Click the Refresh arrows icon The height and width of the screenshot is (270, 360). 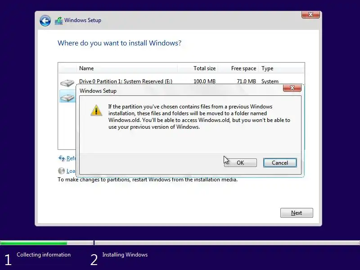click(x=62, y=158)
